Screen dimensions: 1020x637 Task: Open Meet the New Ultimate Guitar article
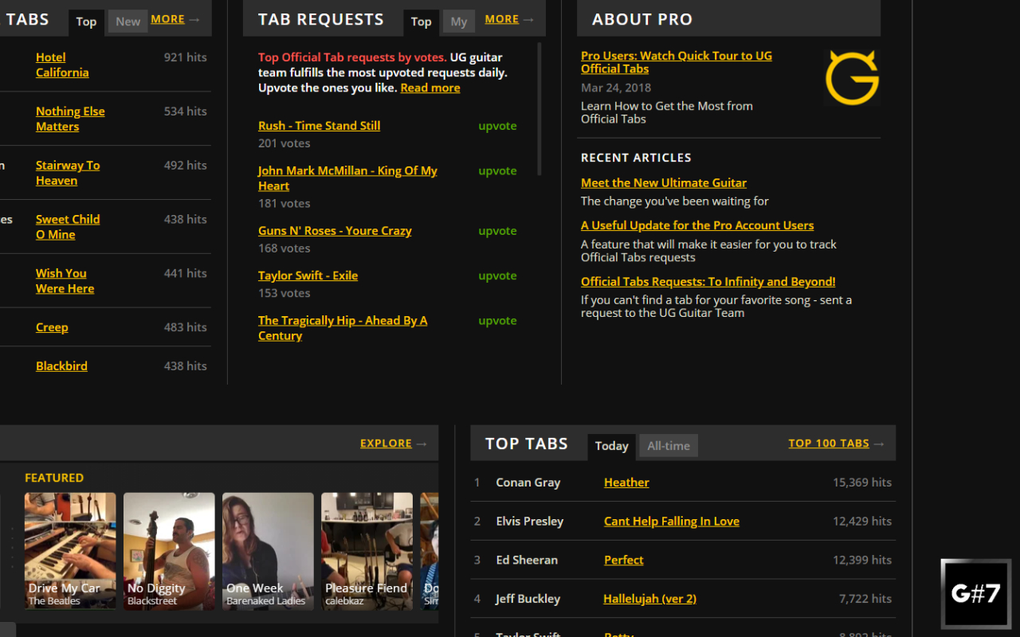[664, 183]
